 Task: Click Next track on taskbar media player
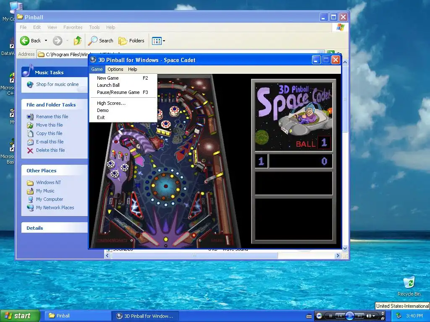pos(360,316)
